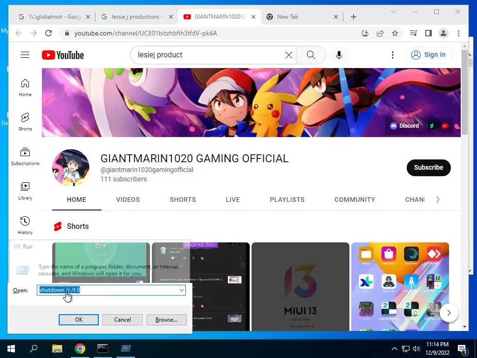Click the Chrome address bar URL
The width and height of the screenshot is (477, 358).
click(146, 33)
